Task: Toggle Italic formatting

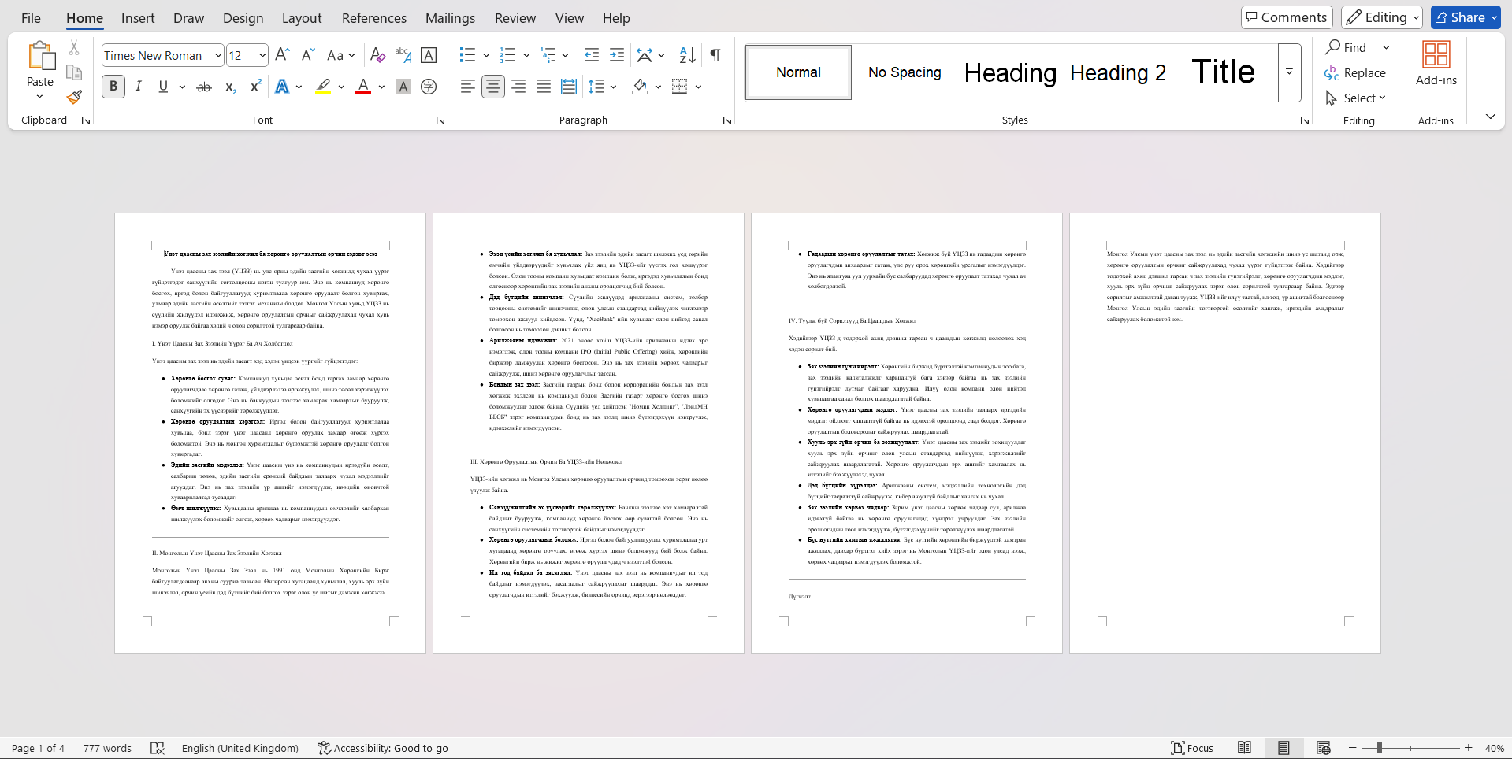Action: tap(139, 87)
